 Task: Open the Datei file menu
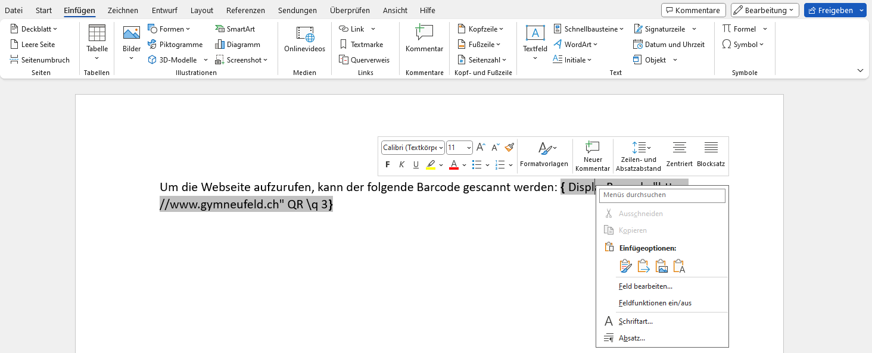point(14,10)
